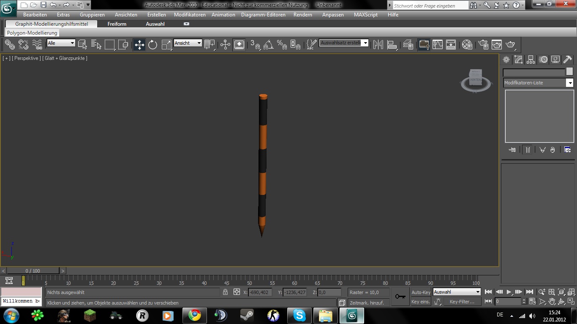Image resolution: width=577 pixels, height=324 pixels.
Task: Choose the rectangular selection region tool
Action: pyautogui.click(x=110, y=44)
